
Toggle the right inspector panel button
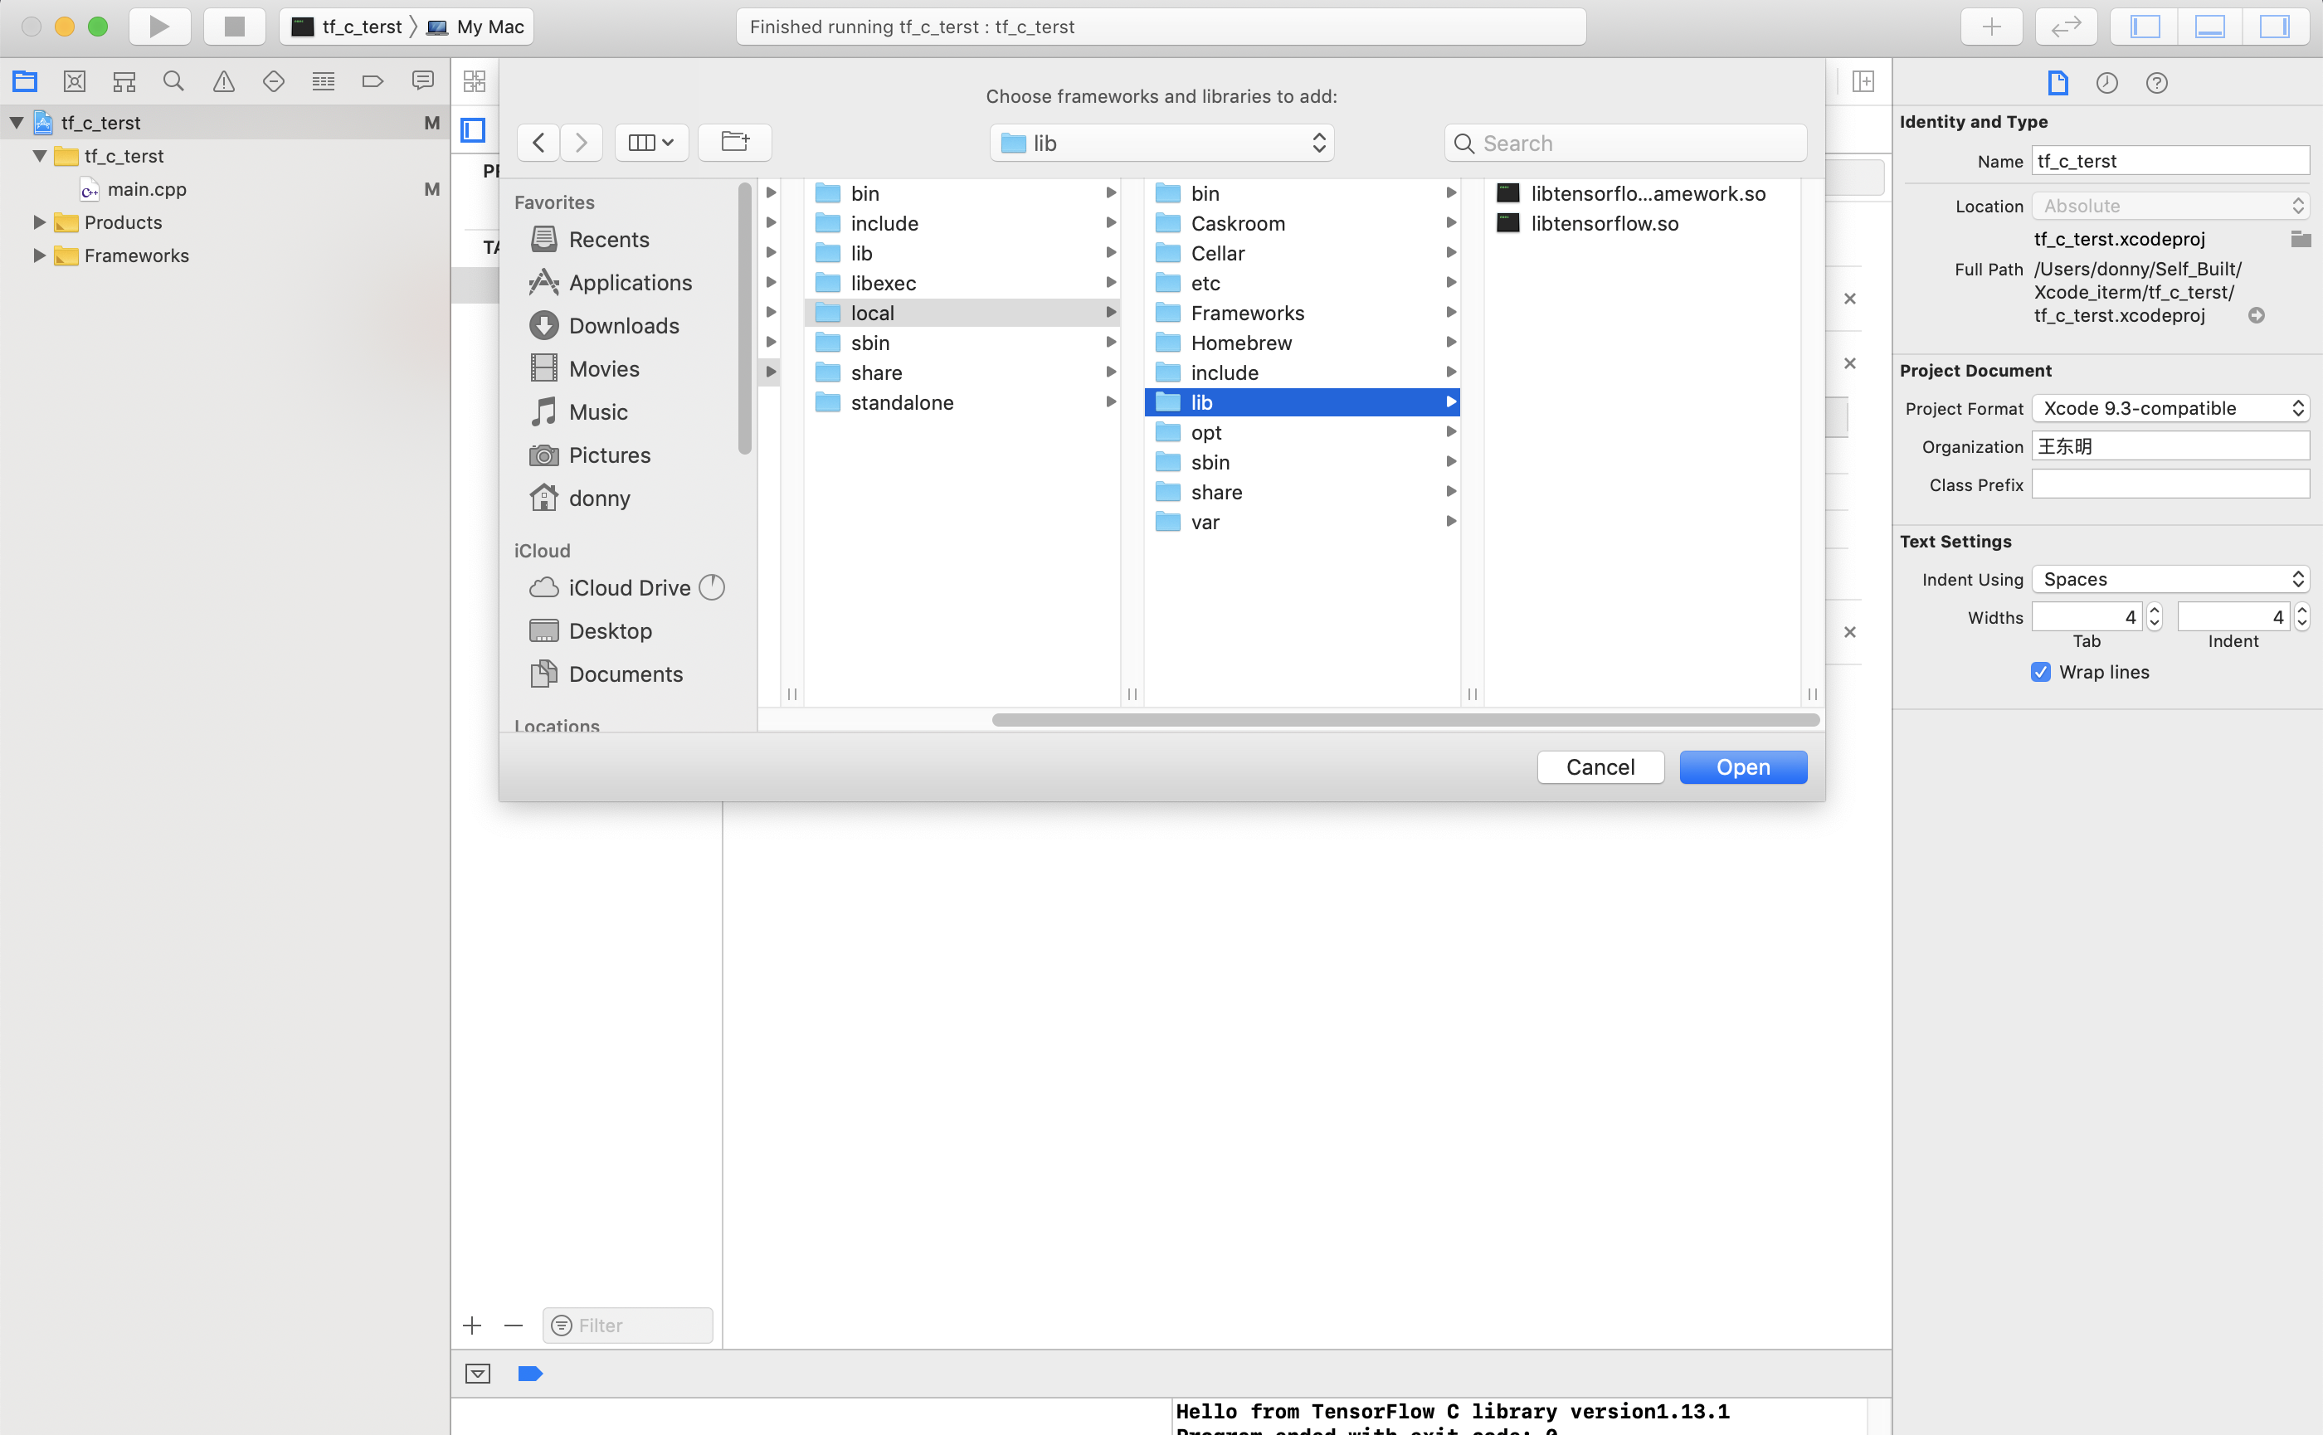tap(2273, 27)
